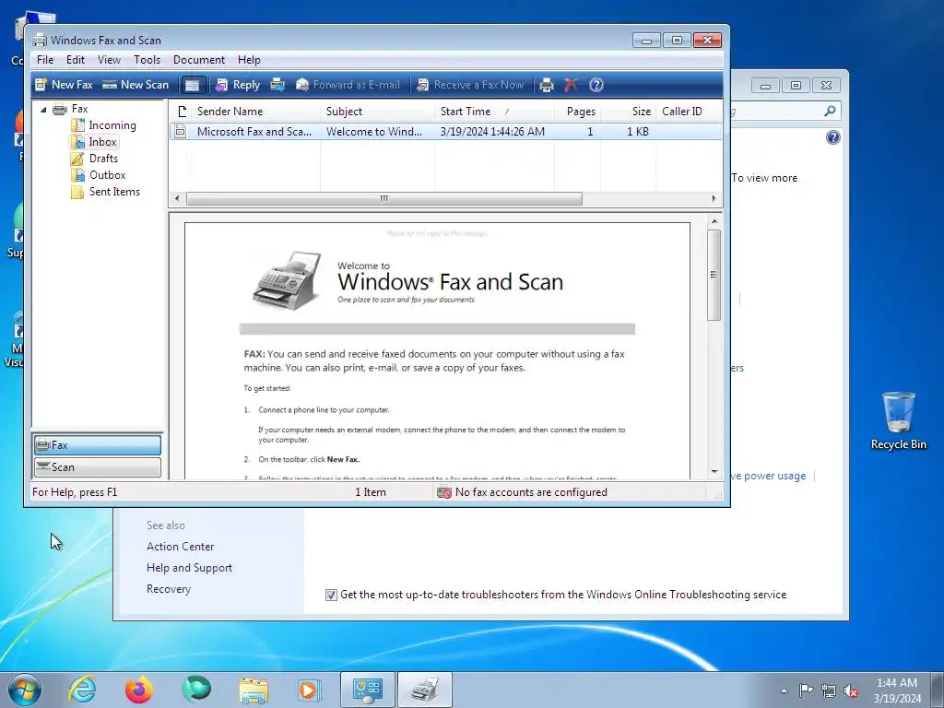Sort by Subject column header

coord(377,112)
